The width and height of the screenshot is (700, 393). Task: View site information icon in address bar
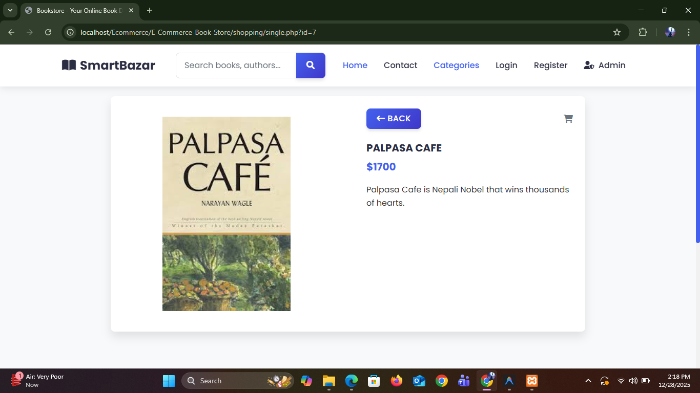click(x=71, y=32)
